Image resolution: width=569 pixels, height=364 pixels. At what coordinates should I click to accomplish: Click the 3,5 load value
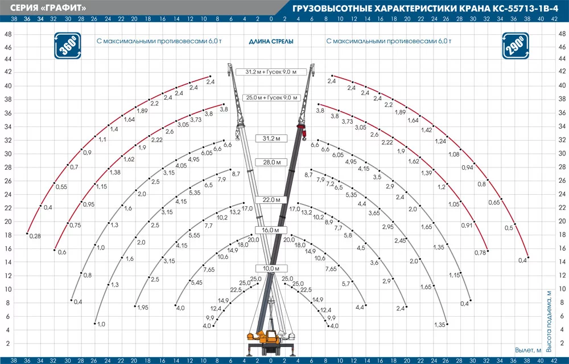377,177
